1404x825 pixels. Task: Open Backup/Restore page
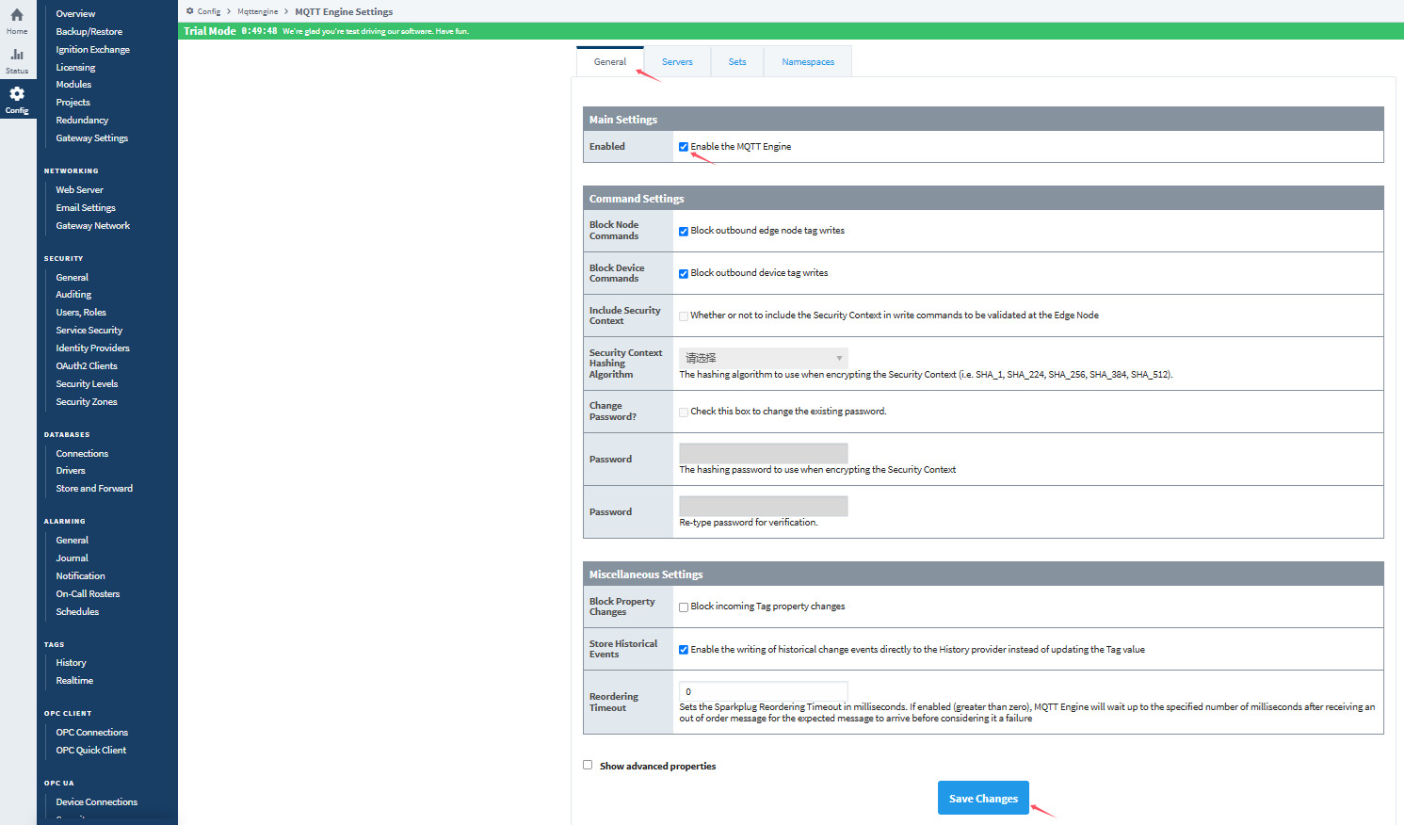click(89, 32)
